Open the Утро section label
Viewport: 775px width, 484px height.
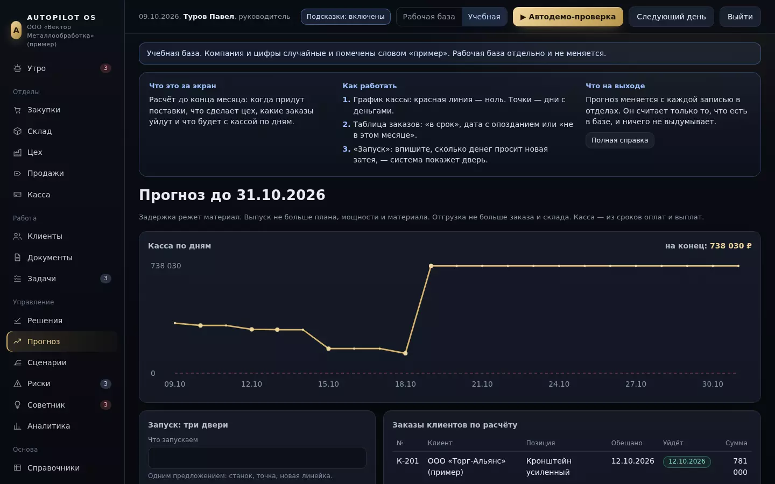[x=37, y=68]
